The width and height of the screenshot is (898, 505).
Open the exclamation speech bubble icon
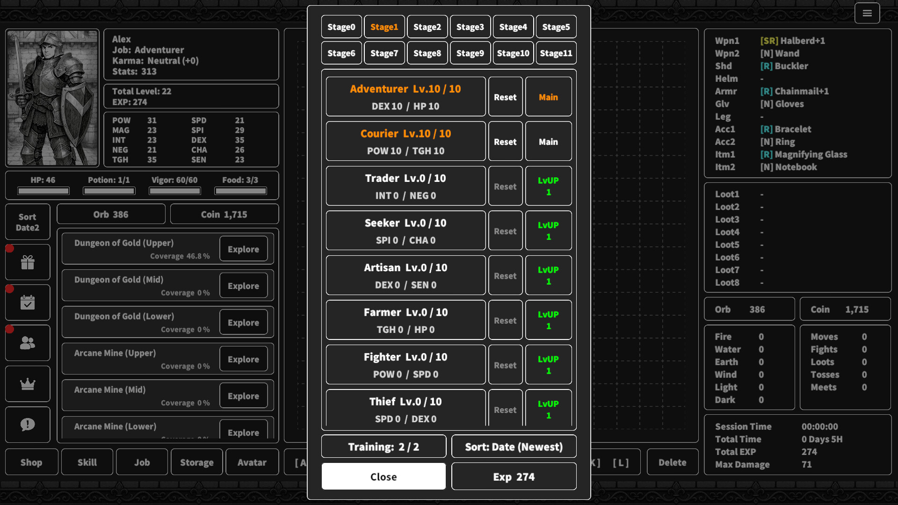tap(28, 425)
